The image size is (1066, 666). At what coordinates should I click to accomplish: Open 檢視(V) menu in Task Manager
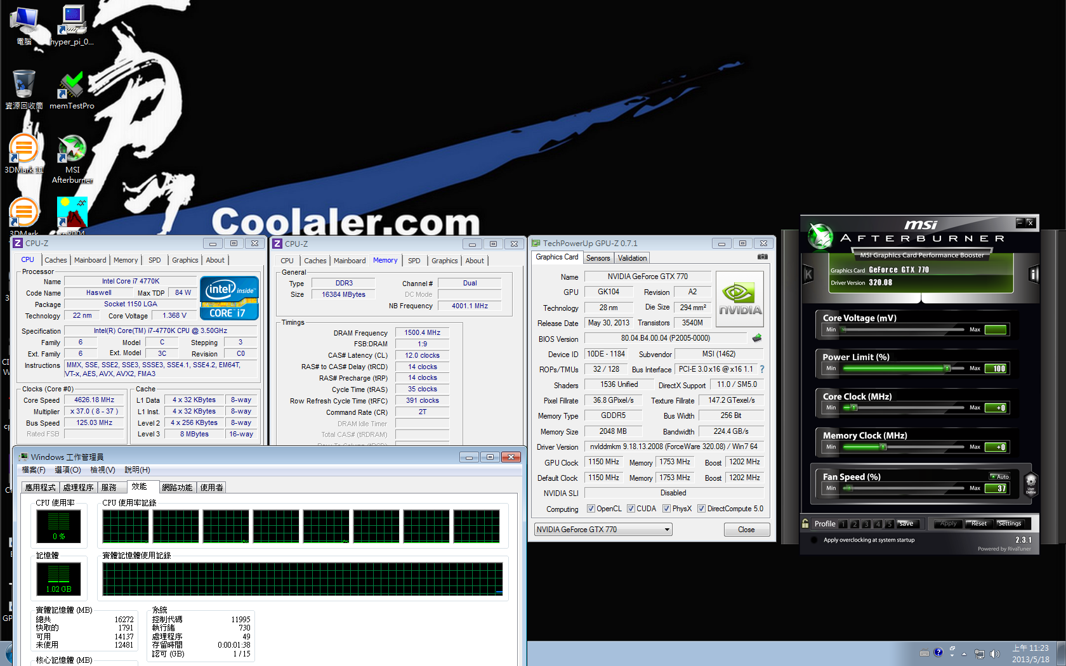click(x=103, y=470)
